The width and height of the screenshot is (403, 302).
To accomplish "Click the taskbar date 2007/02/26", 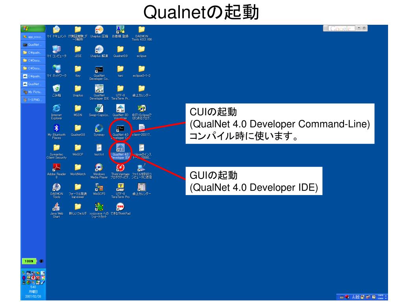I will pos(33,296).
